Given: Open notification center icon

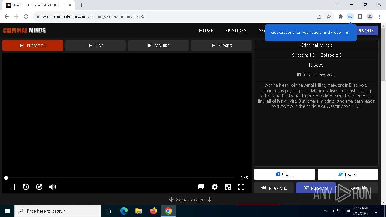Looking at the screenshot, I should tap(376, 211).
